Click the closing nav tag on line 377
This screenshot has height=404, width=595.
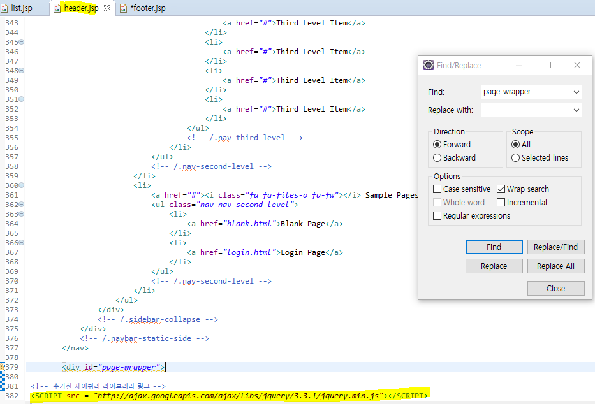[75, 348]
